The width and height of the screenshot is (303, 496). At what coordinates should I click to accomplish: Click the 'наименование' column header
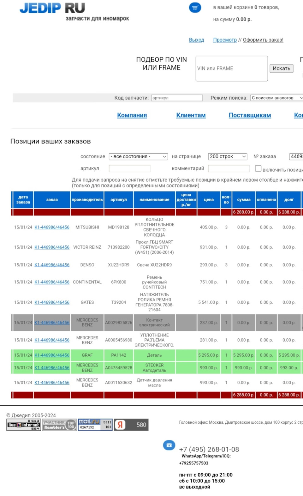154,200
